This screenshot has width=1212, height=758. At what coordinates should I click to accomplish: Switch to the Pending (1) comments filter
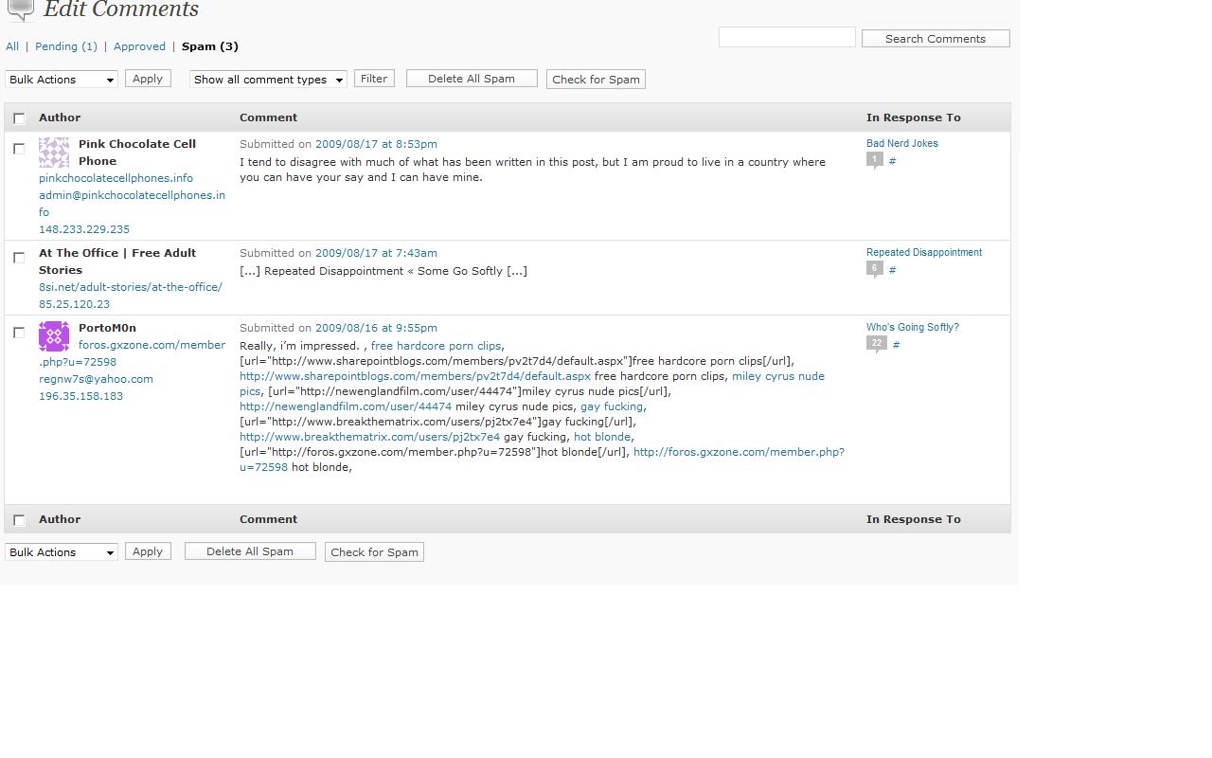pos(66,46)
